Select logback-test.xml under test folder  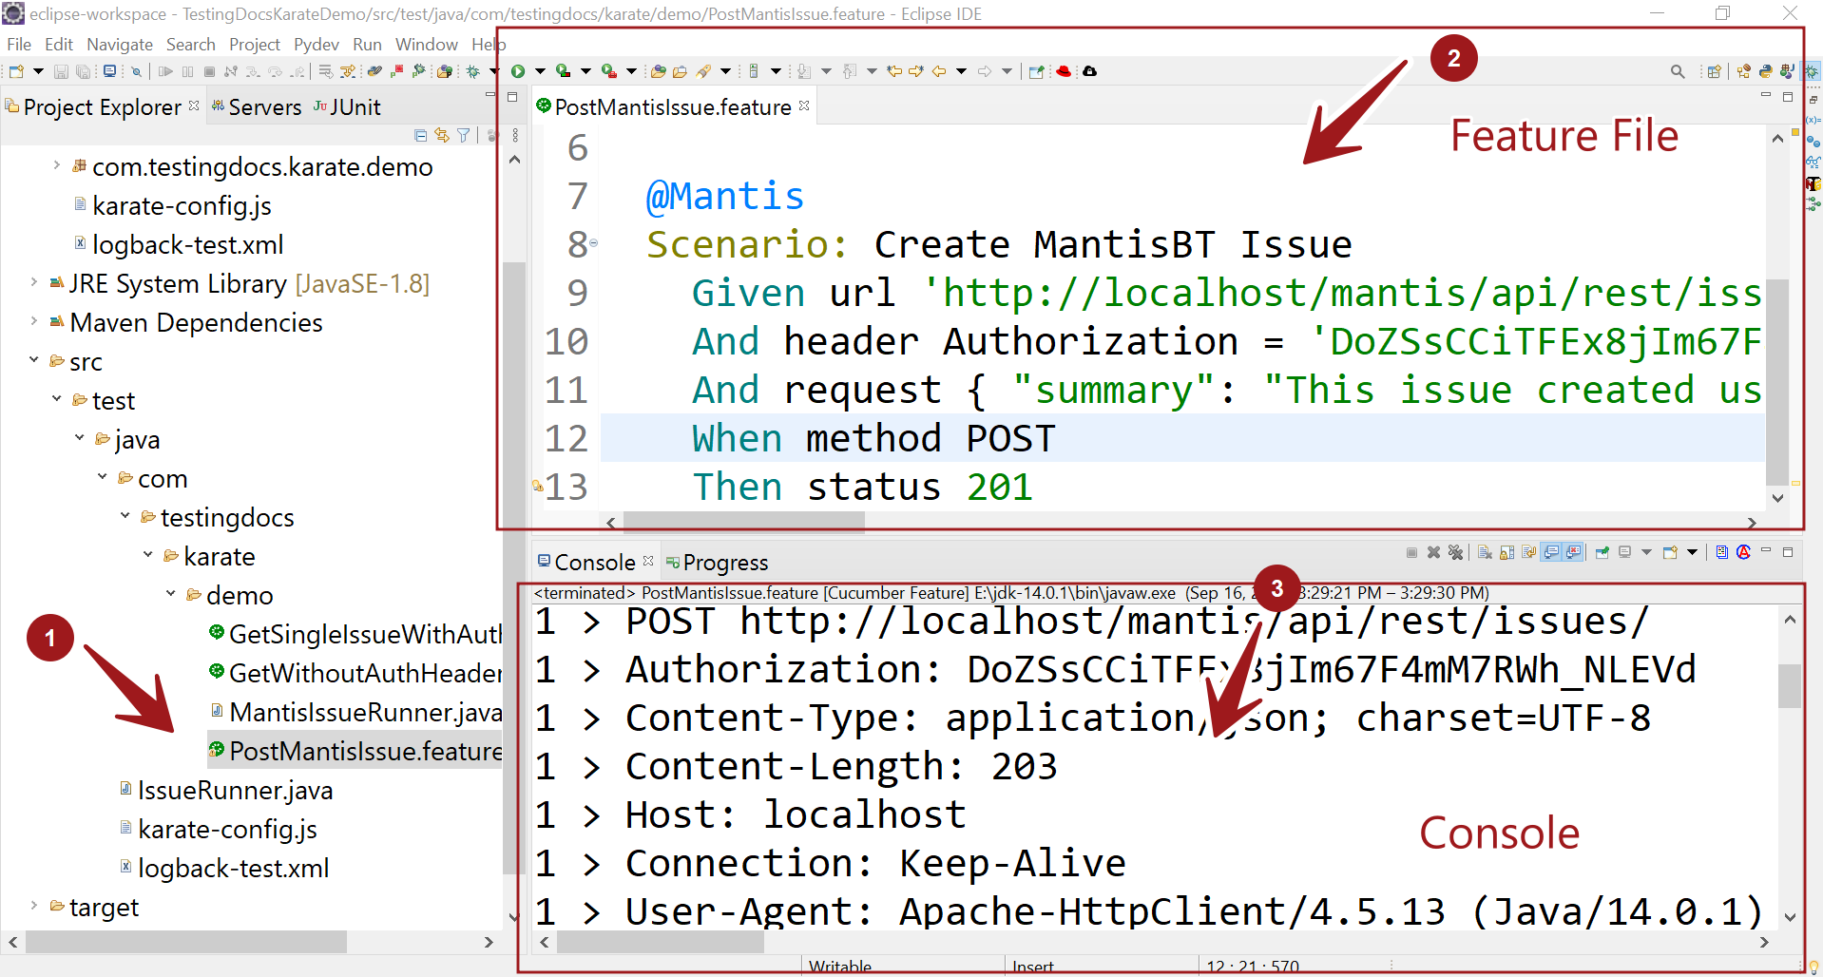[x=224, y=868]
